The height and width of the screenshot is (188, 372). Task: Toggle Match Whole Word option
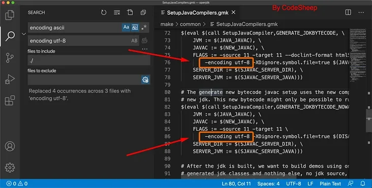135,27
